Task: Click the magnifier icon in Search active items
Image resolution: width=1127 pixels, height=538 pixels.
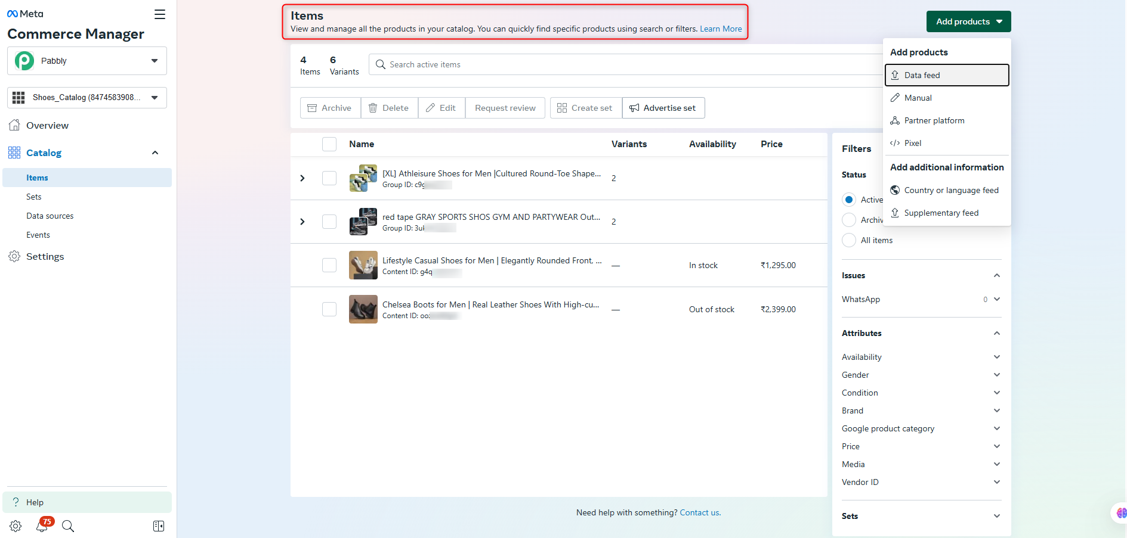Action: tap(381, 64)
